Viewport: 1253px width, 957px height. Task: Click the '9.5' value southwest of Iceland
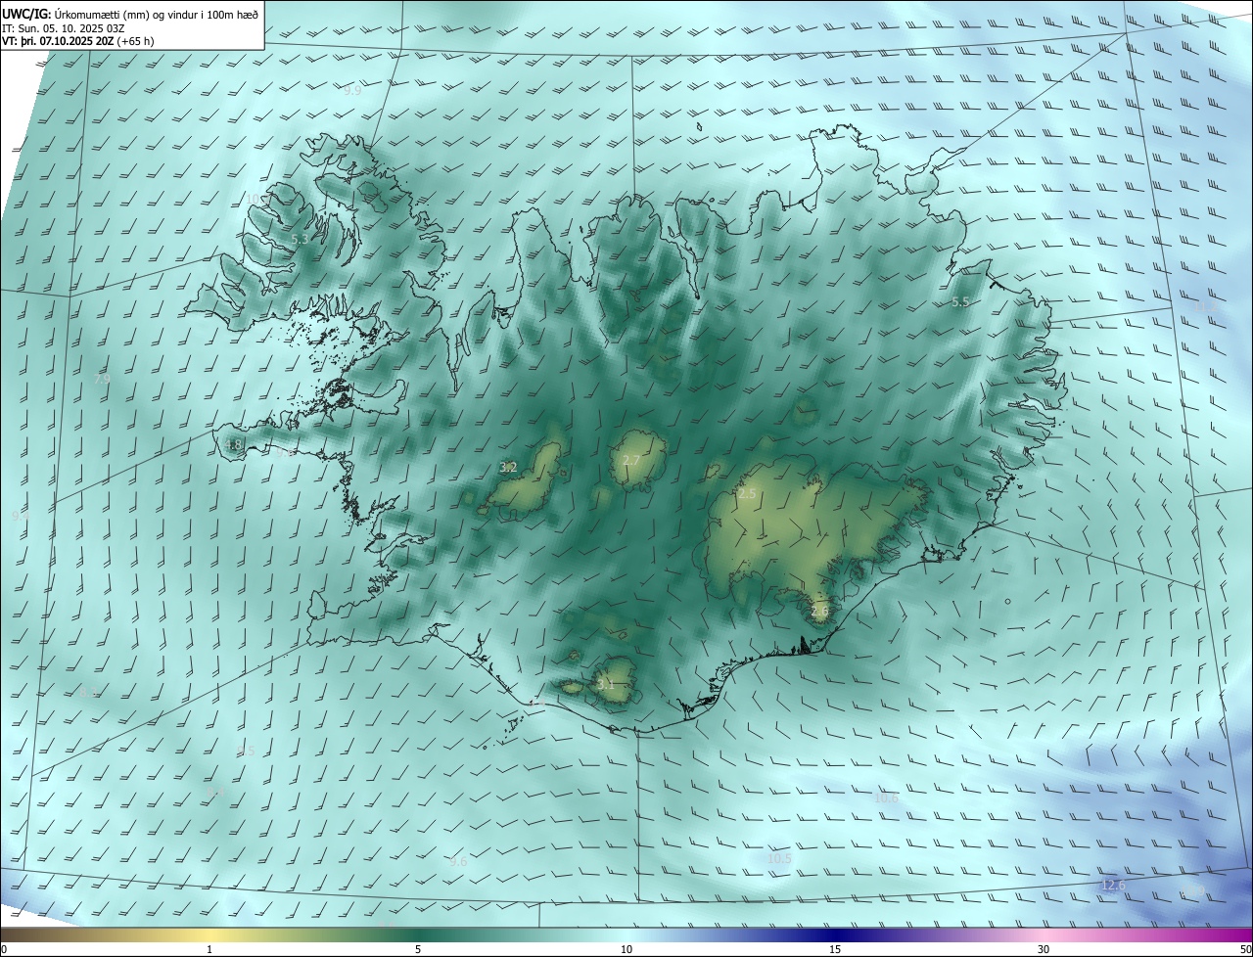246,752
